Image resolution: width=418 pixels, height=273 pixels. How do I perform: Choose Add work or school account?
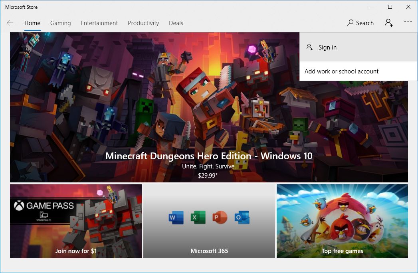coord(341,71)
